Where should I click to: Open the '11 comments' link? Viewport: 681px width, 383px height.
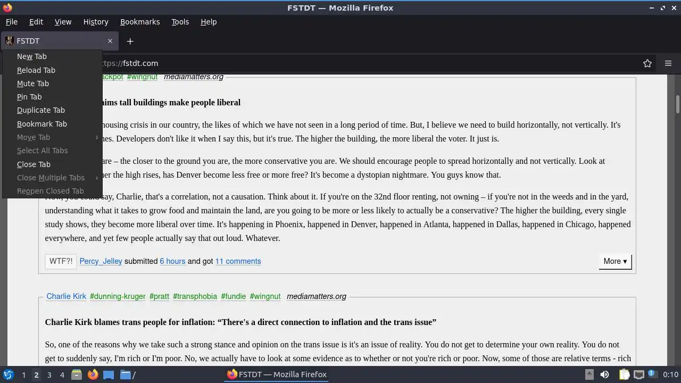pyautogui.click(x=238, y=261)
